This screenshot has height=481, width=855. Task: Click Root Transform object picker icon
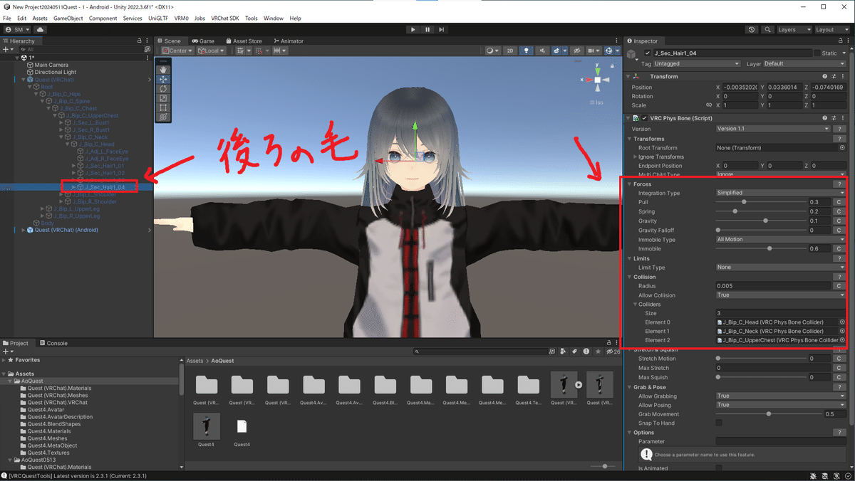point(842,148)
